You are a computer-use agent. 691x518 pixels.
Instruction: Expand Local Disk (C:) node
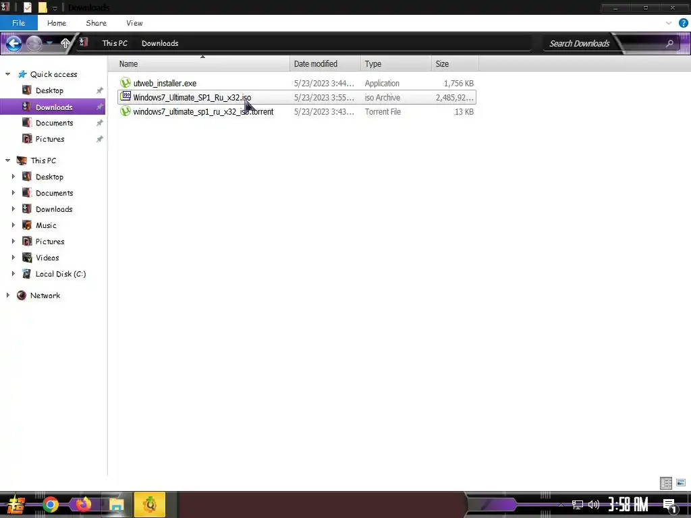coord(13,274)
